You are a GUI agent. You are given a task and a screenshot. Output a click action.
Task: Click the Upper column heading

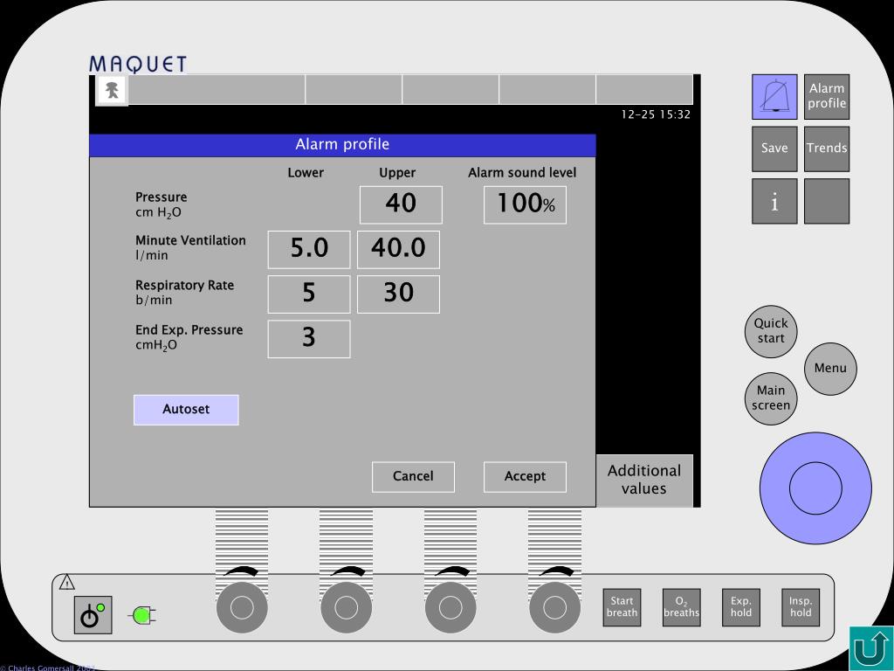pyautogui.click(x=397, y=173)
